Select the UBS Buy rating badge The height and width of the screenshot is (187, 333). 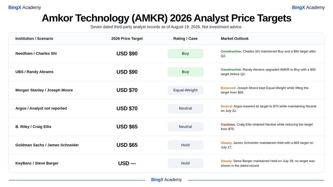(x=185, y=72)
